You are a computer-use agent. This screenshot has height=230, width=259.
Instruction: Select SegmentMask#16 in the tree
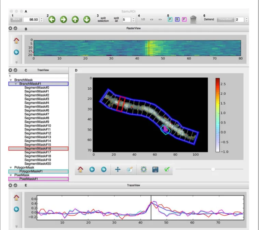[x=38, y=149]
